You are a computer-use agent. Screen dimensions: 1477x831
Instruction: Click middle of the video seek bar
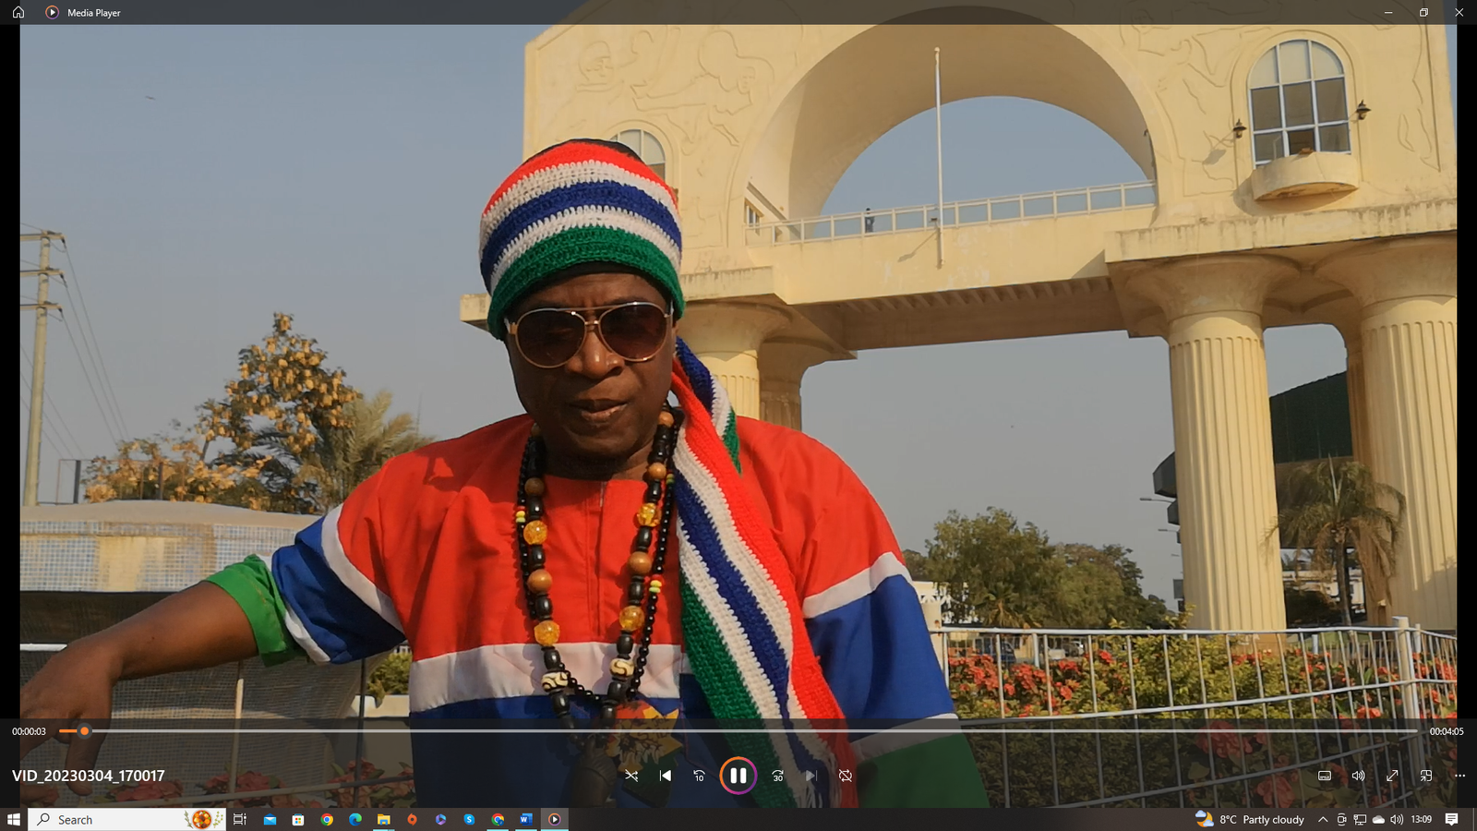pyautogui.click(x=738, y=731)
